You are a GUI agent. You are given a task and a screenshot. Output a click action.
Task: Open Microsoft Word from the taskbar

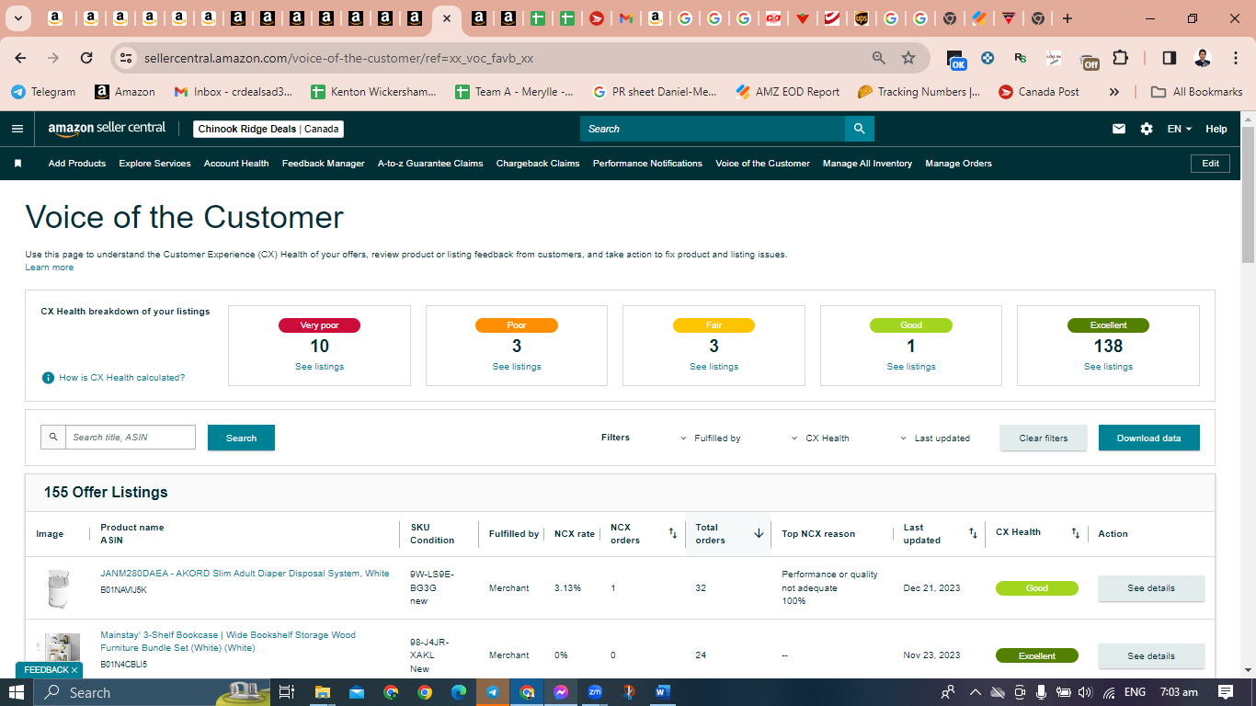pos(663,692)
